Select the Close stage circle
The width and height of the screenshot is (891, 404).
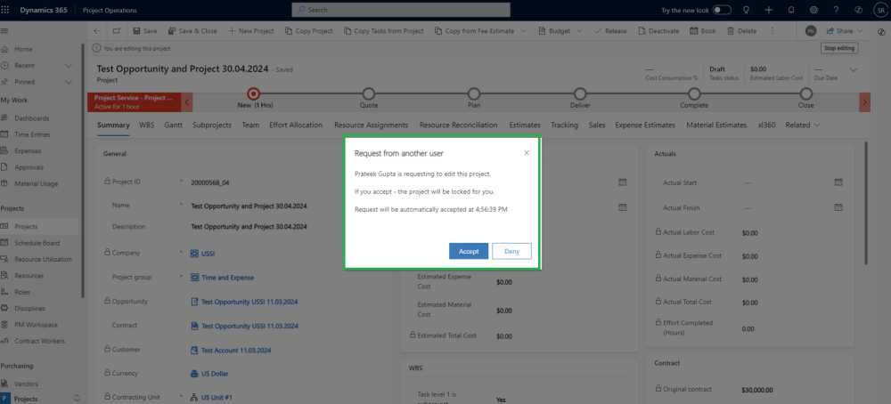(x=805, y=93)
